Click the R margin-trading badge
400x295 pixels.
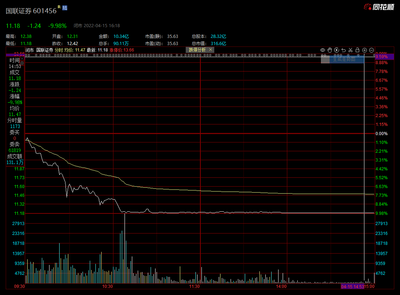coord(59,7)
